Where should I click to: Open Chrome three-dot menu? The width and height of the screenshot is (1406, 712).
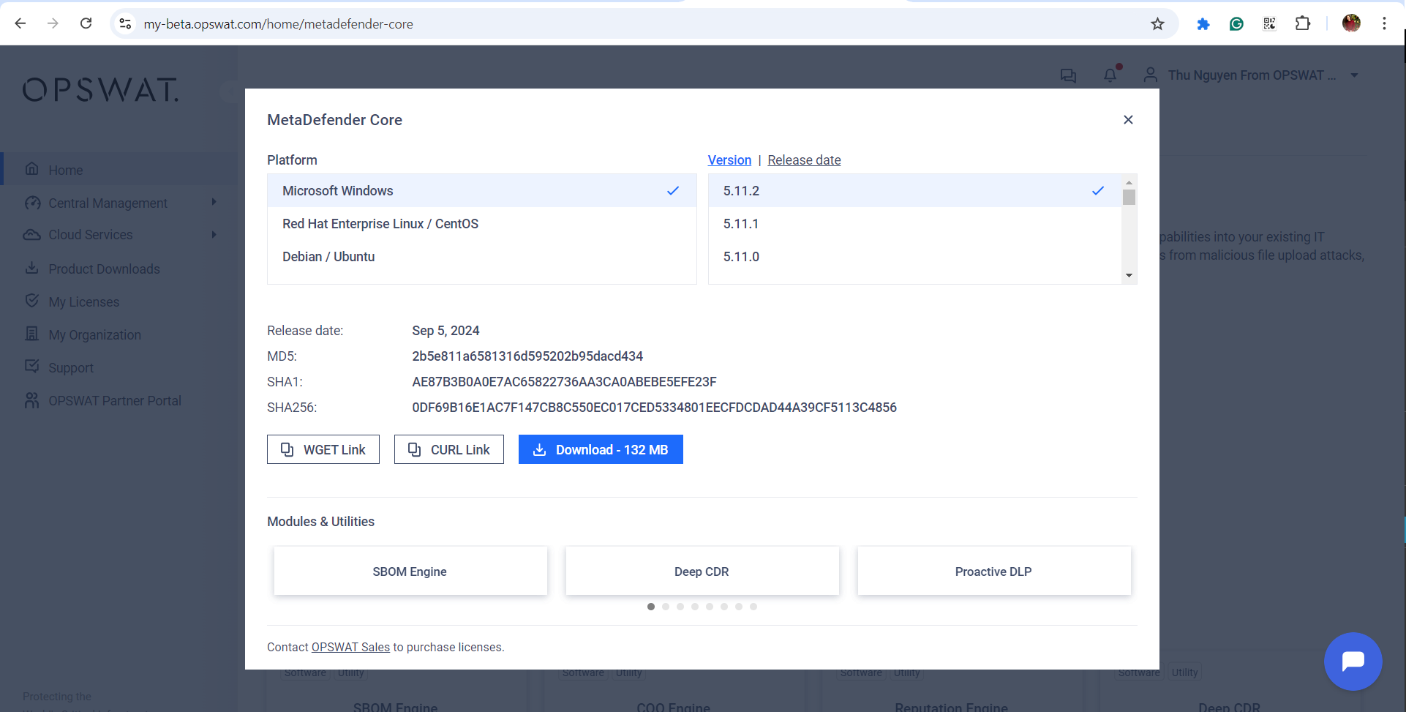click(1384, 23)
